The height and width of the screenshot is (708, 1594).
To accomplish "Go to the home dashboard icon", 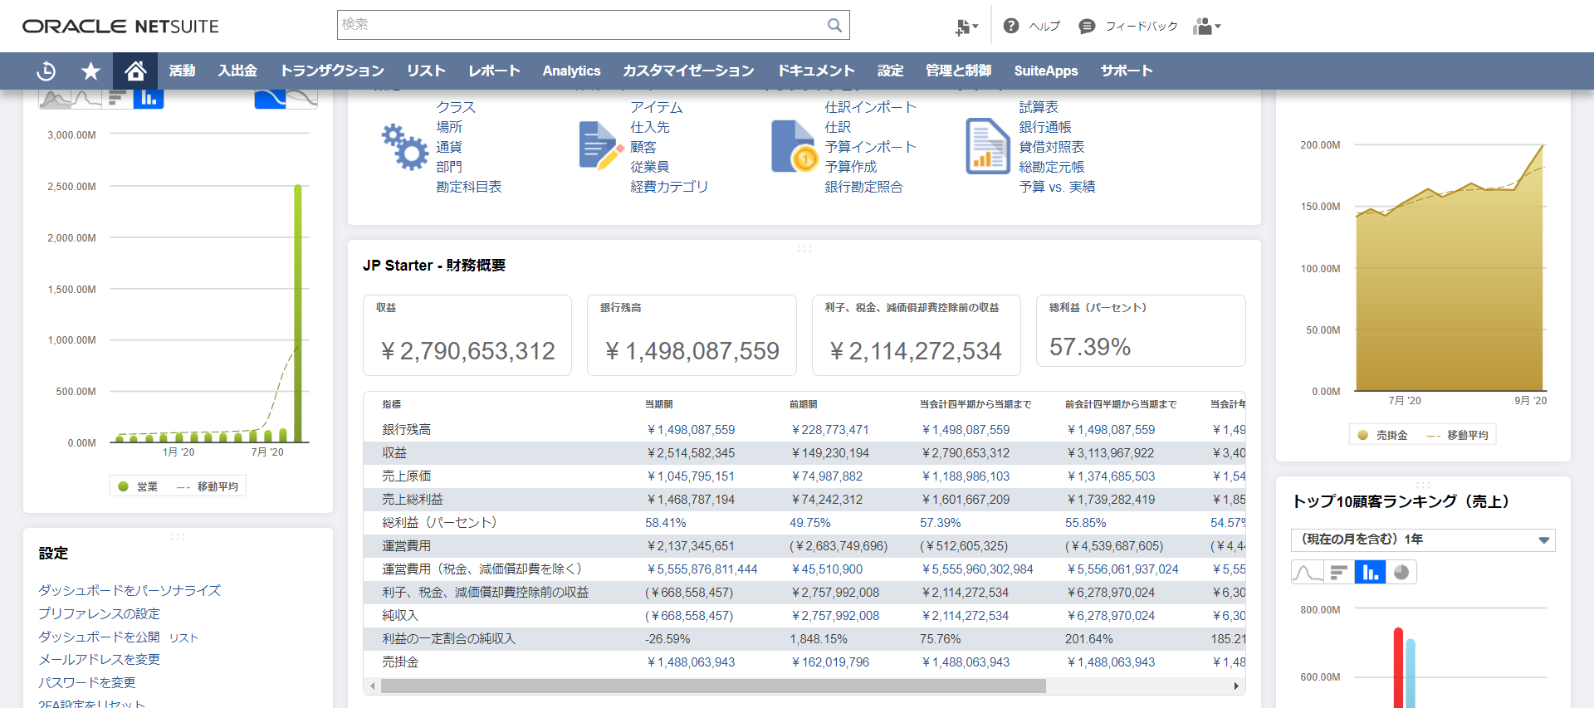I will (x=135, y=71).
